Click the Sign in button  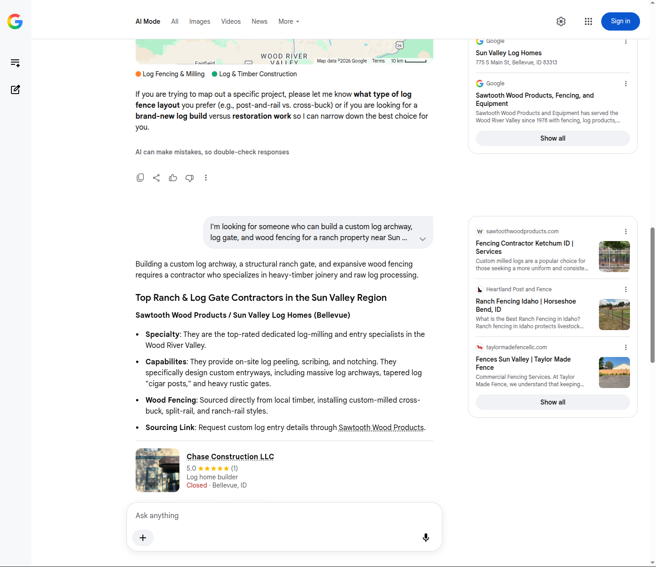point(620,21)
